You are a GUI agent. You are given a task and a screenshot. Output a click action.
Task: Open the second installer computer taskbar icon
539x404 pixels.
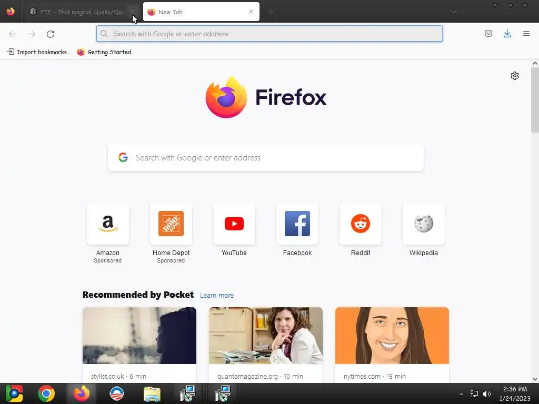point(223,393)
